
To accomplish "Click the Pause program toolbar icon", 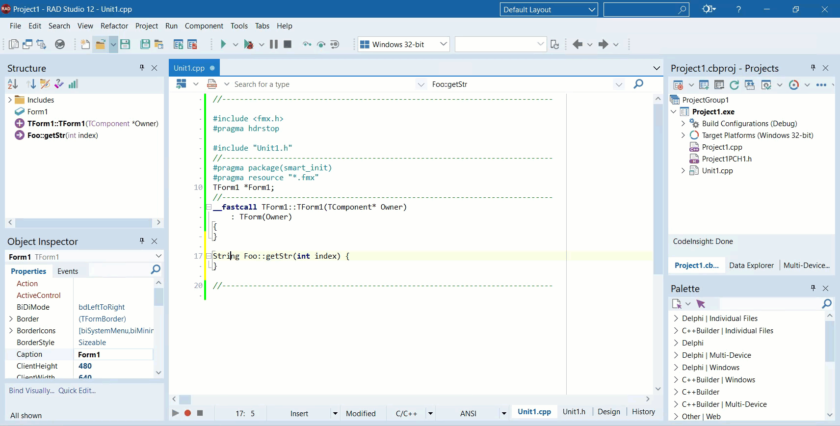I will click(274, 44).
